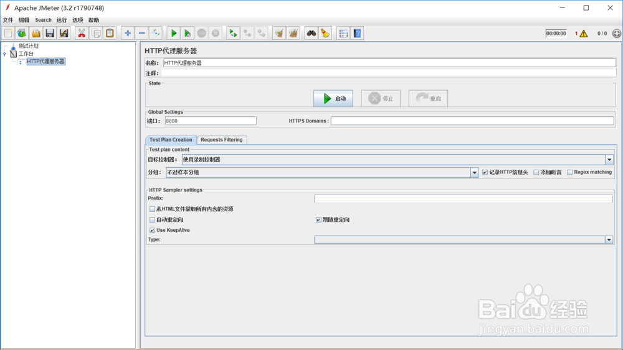Toggle the 记录HTTP信息头 checkbox

click(x=485, y=172)
